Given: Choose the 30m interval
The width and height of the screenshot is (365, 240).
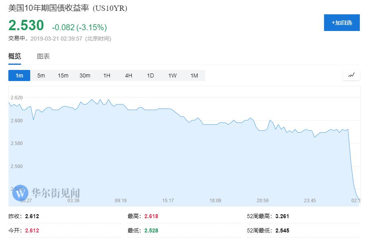Looking at the screenshot, I should (x=85, y=75).
